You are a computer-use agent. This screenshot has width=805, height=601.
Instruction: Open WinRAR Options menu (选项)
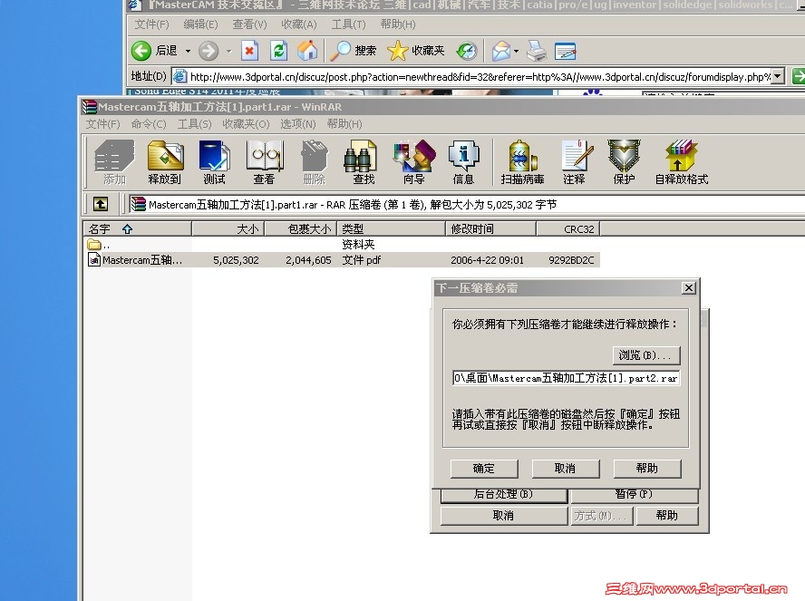tap(297, 123)
